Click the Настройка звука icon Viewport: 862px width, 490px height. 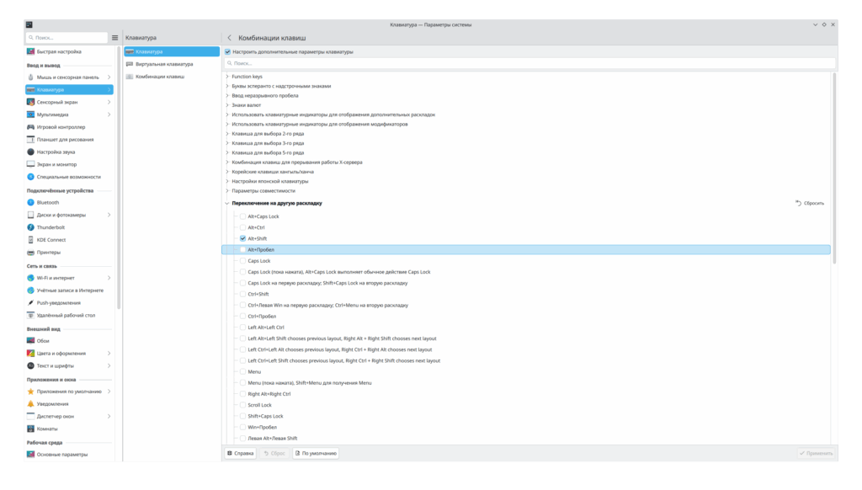click(31, 152)
